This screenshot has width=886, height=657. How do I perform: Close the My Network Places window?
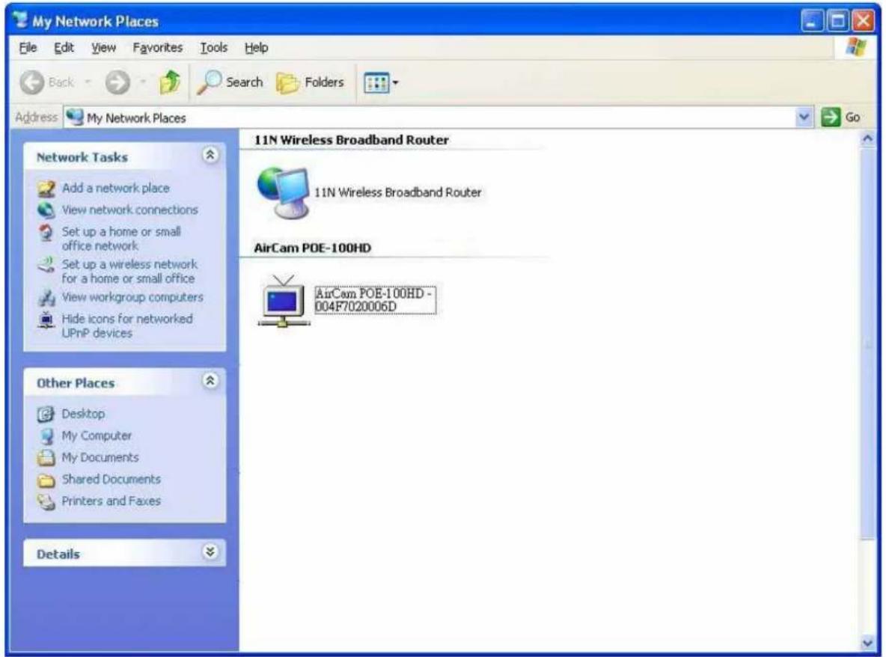click(864, 22)
